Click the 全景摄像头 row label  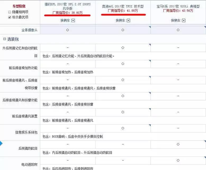(x=29, y=30)
